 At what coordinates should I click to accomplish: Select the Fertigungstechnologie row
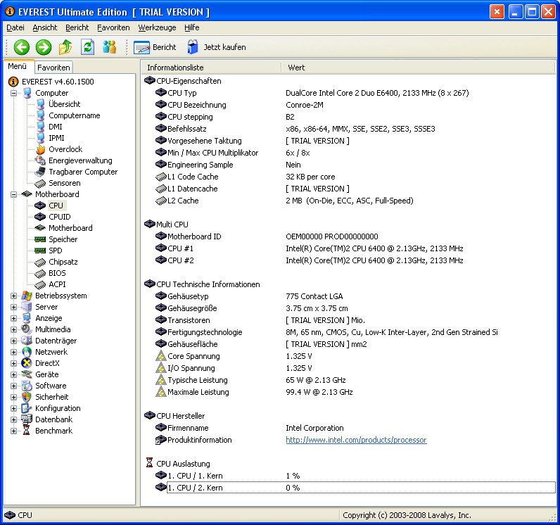click(348, 332)
